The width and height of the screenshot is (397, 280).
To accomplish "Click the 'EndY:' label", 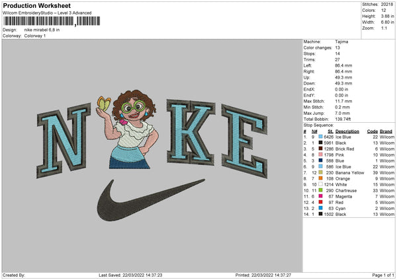I will (309, 95).
